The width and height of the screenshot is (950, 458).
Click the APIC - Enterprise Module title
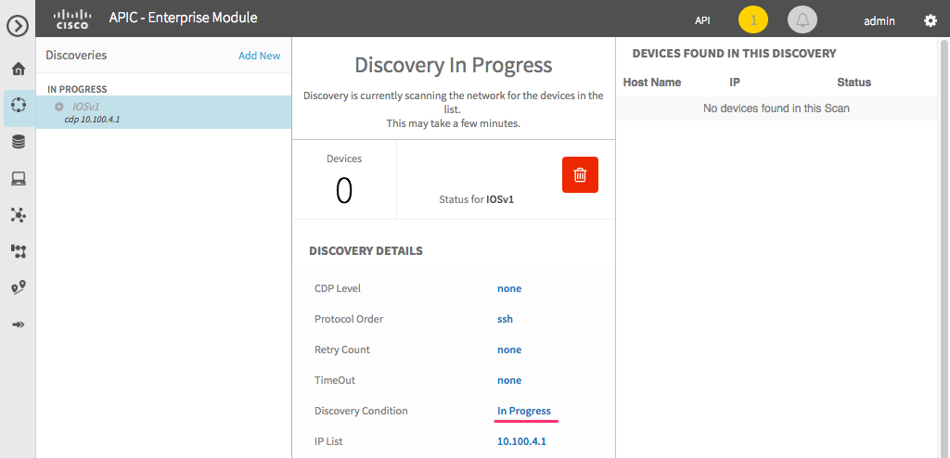pyautogui.click(x=183, y=18)
